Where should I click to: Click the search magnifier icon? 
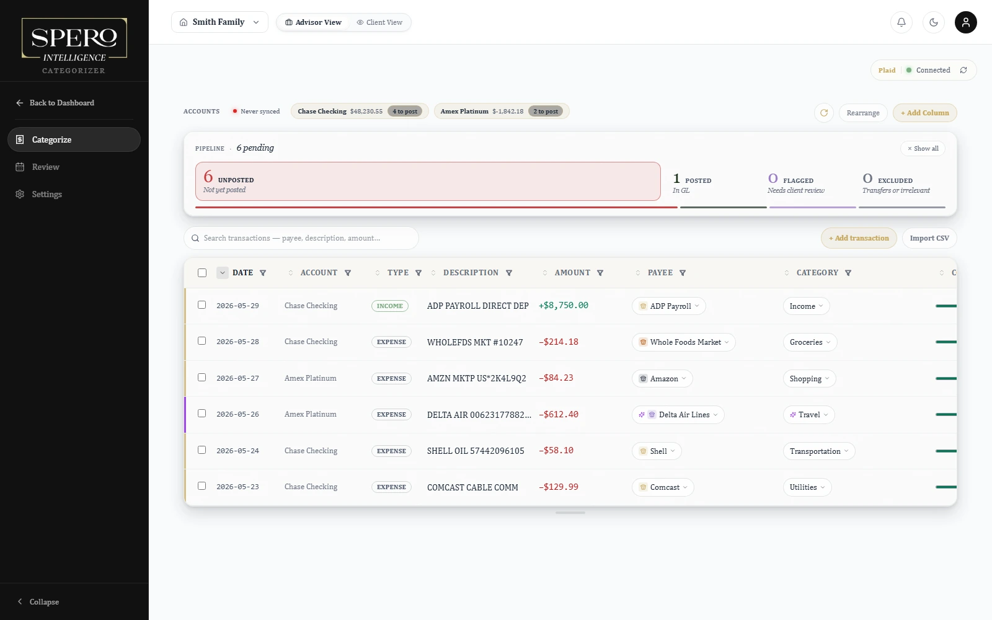[x=195, y=238]
